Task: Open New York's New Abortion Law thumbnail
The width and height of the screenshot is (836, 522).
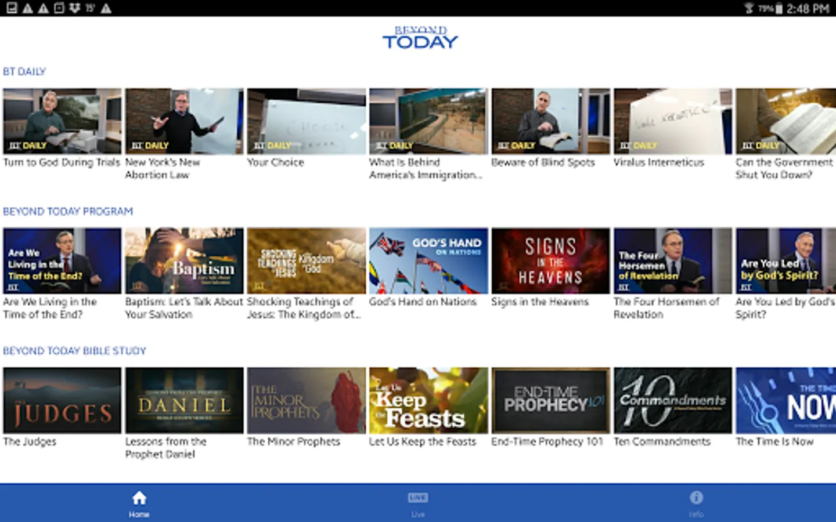Action: pyautogui.click(x=185, y=121)
